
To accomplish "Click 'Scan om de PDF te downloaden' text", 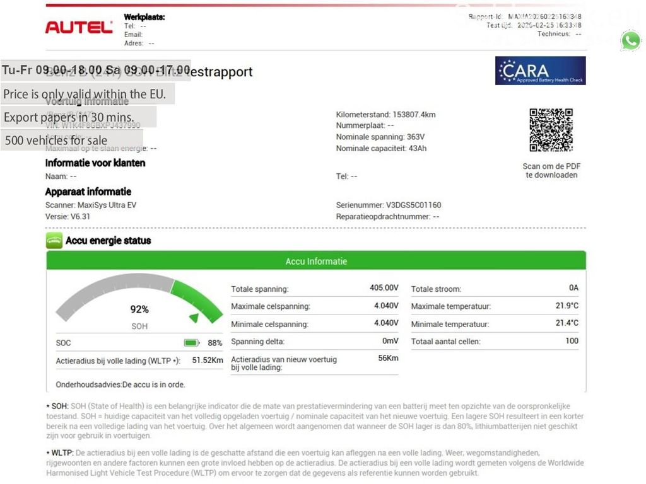I will 551,171.
